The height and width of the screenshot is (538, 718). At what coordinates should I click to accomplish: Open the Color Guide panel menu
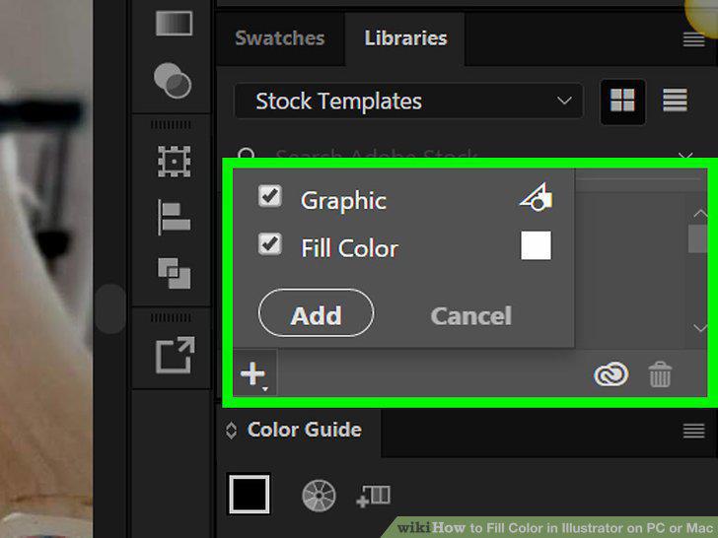tap(693, 431)
